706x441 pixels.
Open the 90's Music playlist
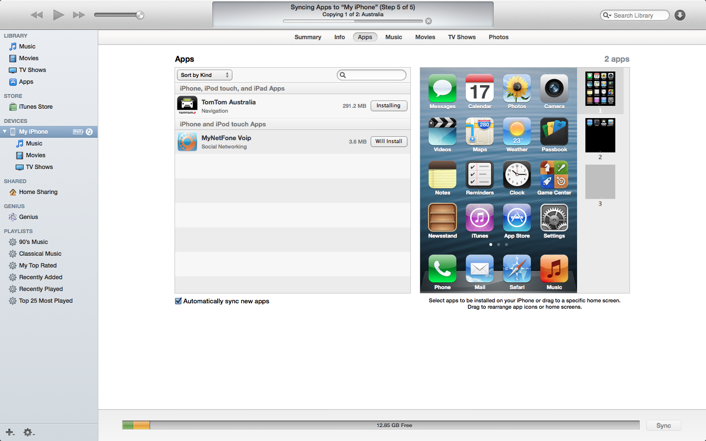point(33,242)
